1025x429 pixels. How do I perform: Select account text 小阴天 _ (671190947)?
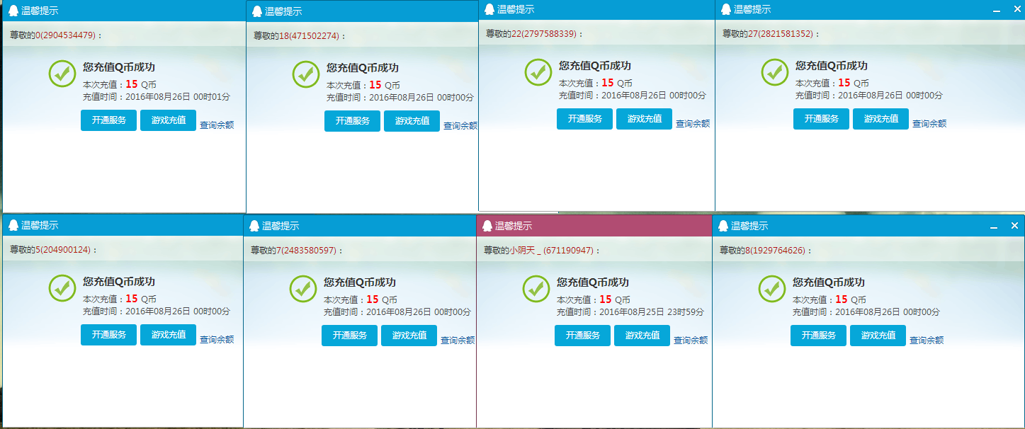click(x=551, y=250)
